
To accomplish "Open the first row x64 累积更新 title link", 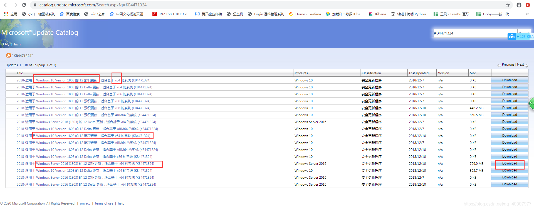I will (x=83, y=80).
